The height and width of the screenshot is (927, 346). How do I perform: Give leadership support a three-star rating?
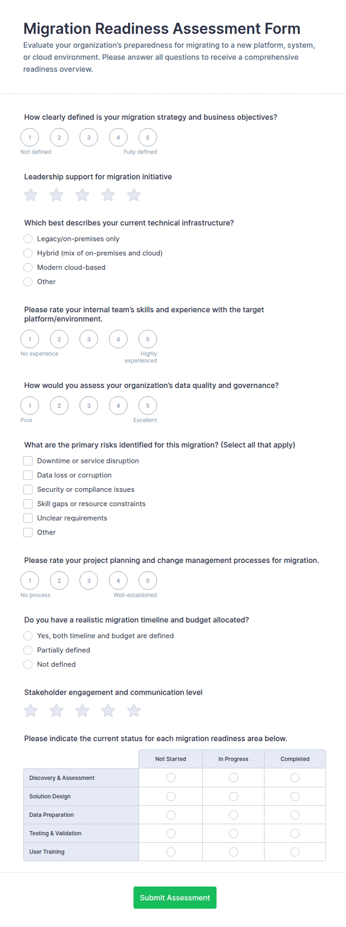tap(82, 195)
